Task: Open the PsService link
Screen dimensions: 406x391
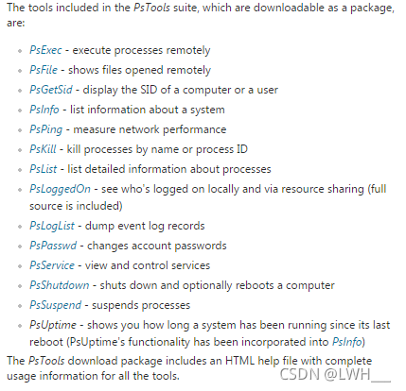Action: 52,265
